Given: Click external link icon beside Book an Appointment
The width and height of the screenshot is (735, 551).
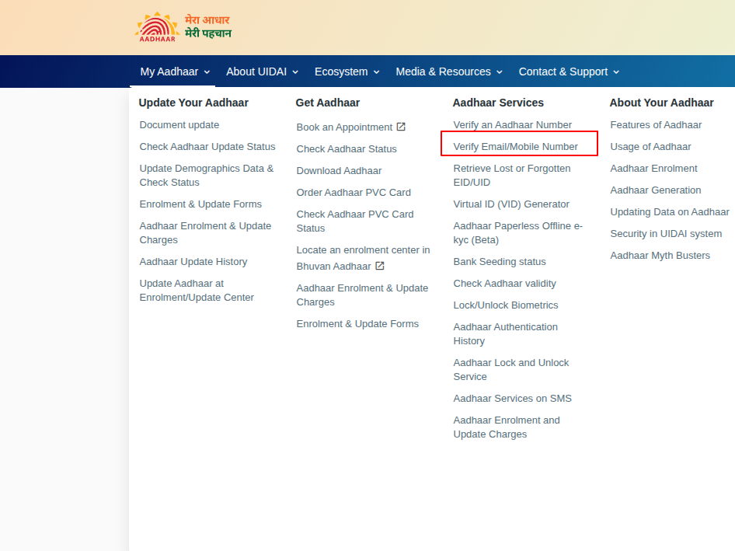Looking at the screenshot, I should pos(401,127).
